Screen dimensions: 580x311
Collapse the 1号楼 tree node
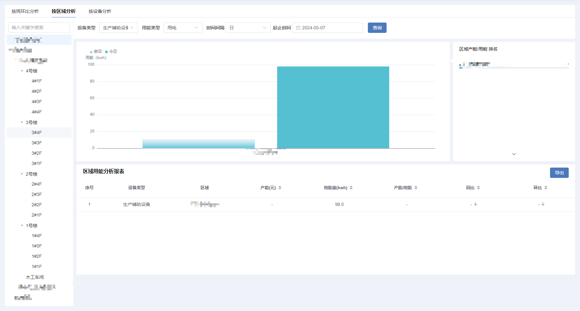click(22, 226)
